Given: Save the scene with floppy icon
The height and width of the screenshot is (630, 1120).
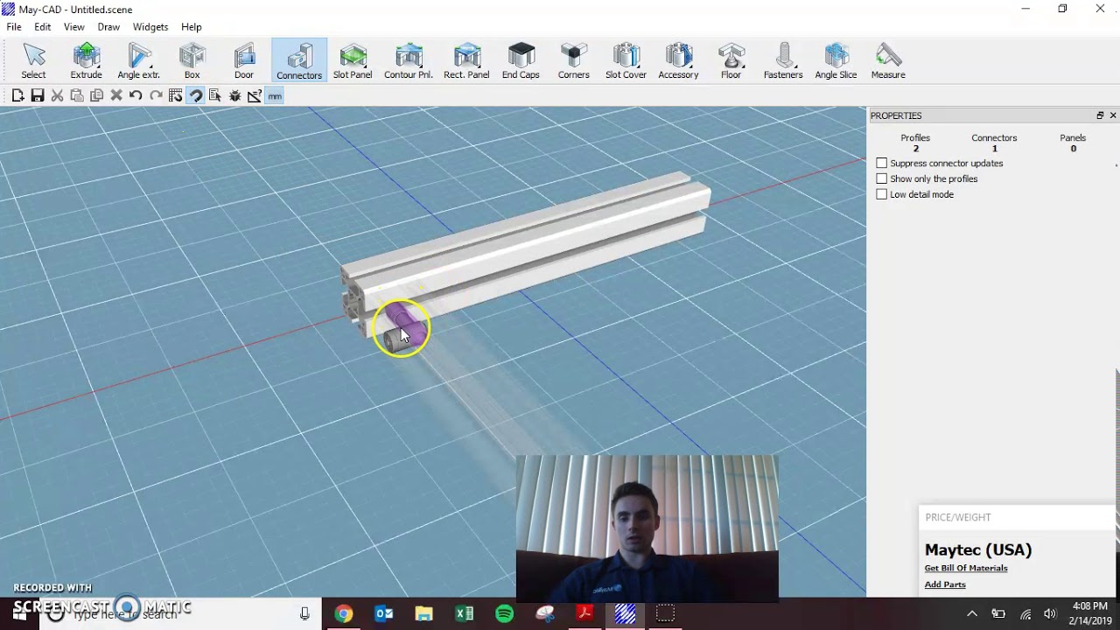Looking at the screenshot, I should pos(38,95).
